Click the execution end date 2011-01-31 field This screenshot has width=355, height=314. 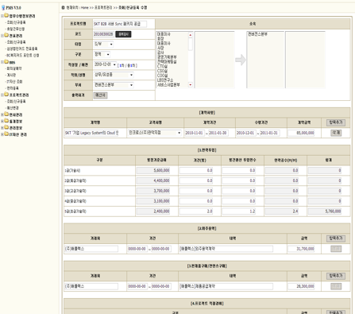coord(269,133)
